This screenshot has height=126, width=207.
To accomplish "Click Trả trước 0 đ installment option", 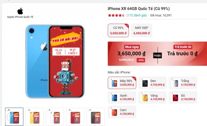I will tap(182, 54).
